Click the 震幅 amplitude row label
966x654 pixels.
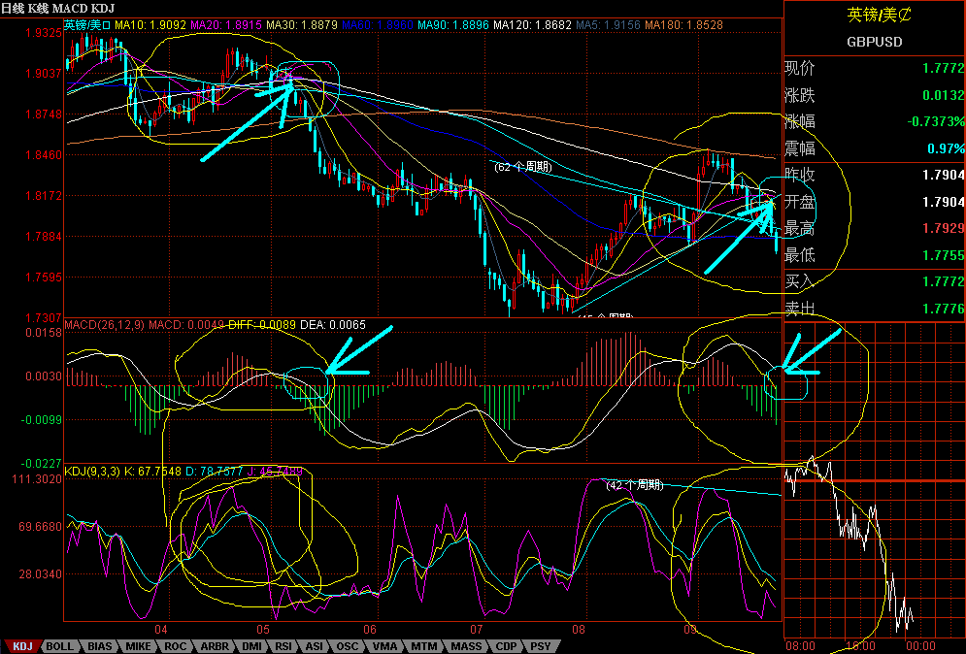click(800, 148)
